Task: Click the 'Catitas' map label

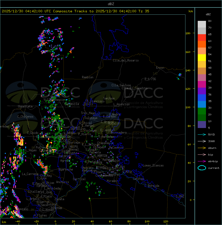Action: tap(138, 179)
